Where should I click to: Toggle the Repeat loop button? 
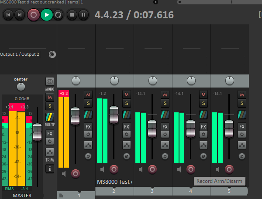[x=59, y=15]
